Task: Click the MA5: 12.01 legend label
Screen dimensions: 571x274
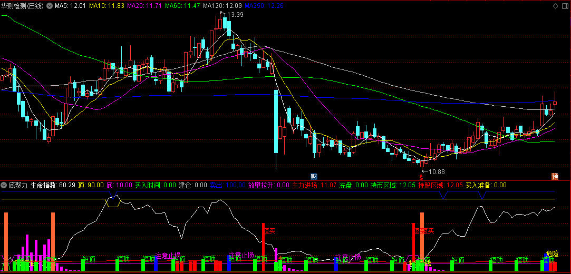Action: (70, 6)
